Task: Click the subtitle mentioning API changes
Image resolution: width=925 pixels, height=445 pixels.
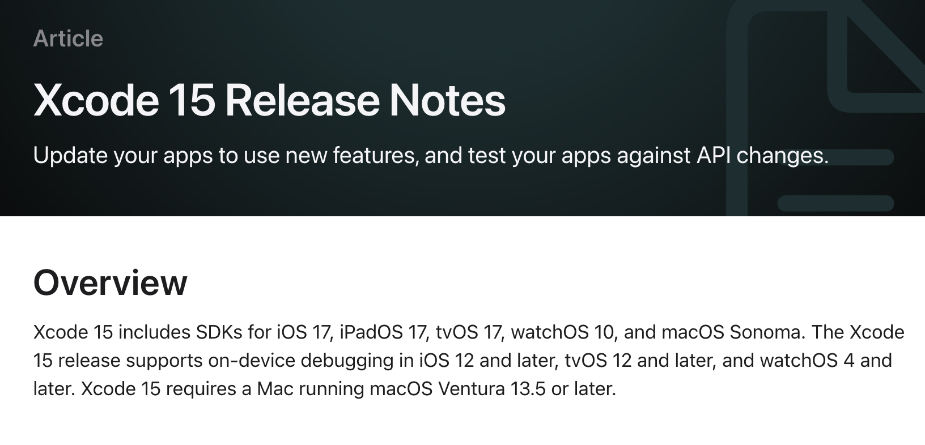Action: [431, 155]
